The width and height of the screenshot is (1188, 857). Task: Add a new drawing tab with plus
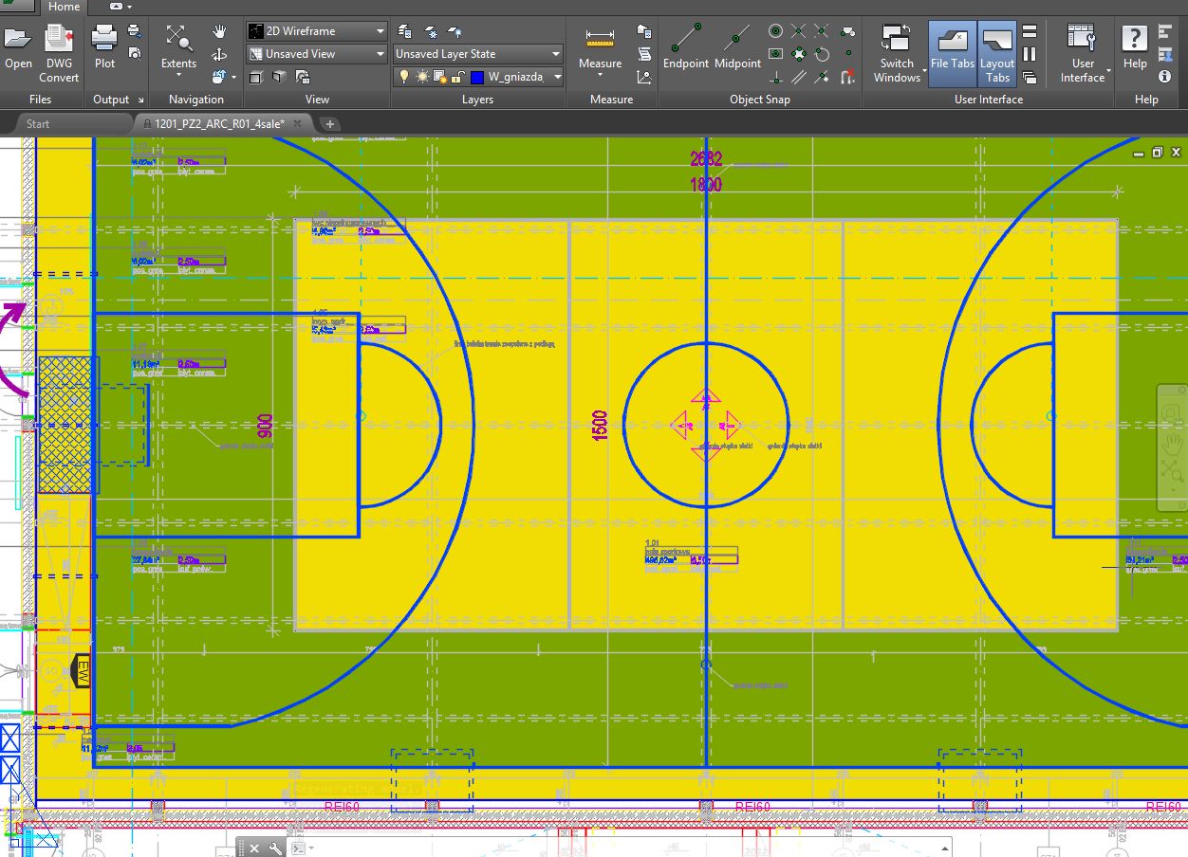click(330, 124)
